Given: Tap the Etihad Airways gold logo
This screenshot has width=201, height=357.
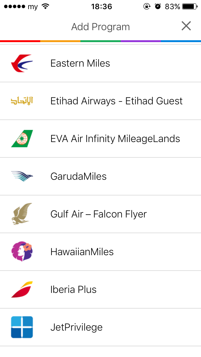Looking at the screenshot, I should (22, 101).
